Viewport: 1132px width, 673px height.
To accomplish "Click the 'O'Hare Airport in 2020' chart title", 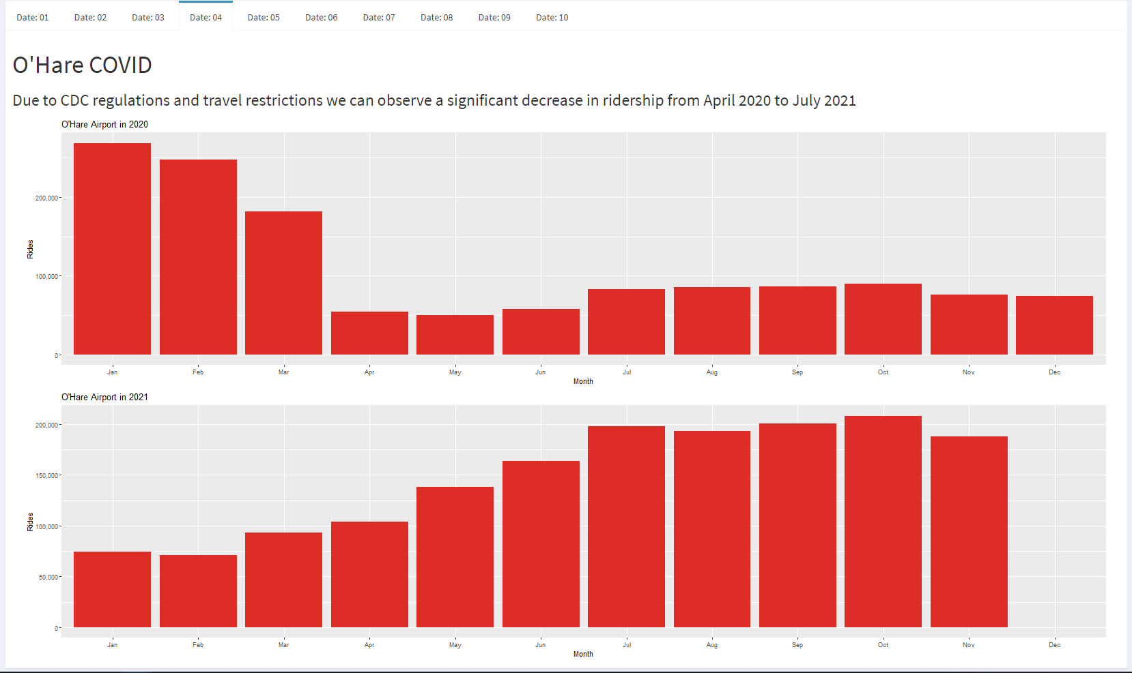I will (104, 124).
